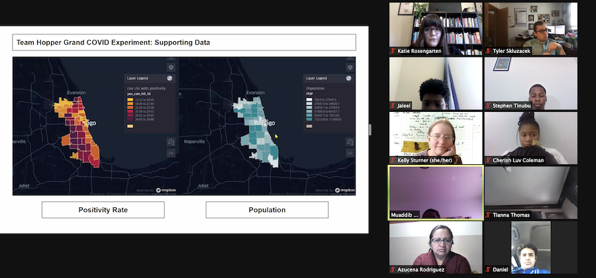Select Kelly Sturner's video tile
The image size is (596, 278).
click(435, 138)
